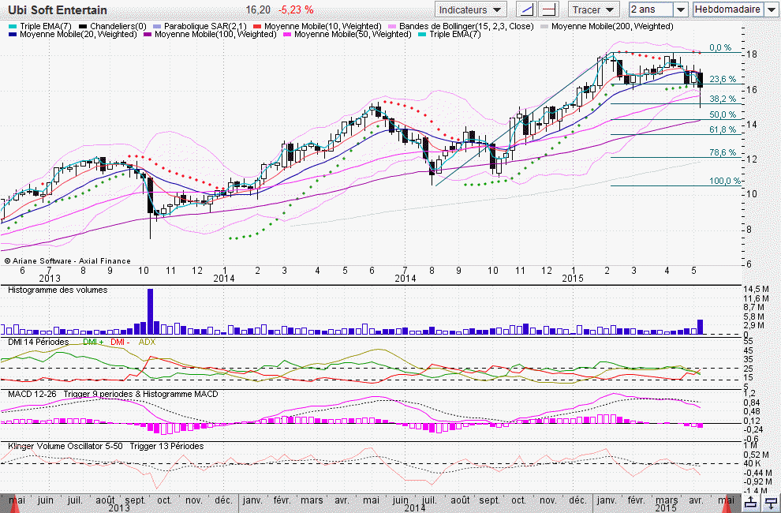Click the 'Klinger Volume Oscillator 5-50' title

click(x=65, y=446)
